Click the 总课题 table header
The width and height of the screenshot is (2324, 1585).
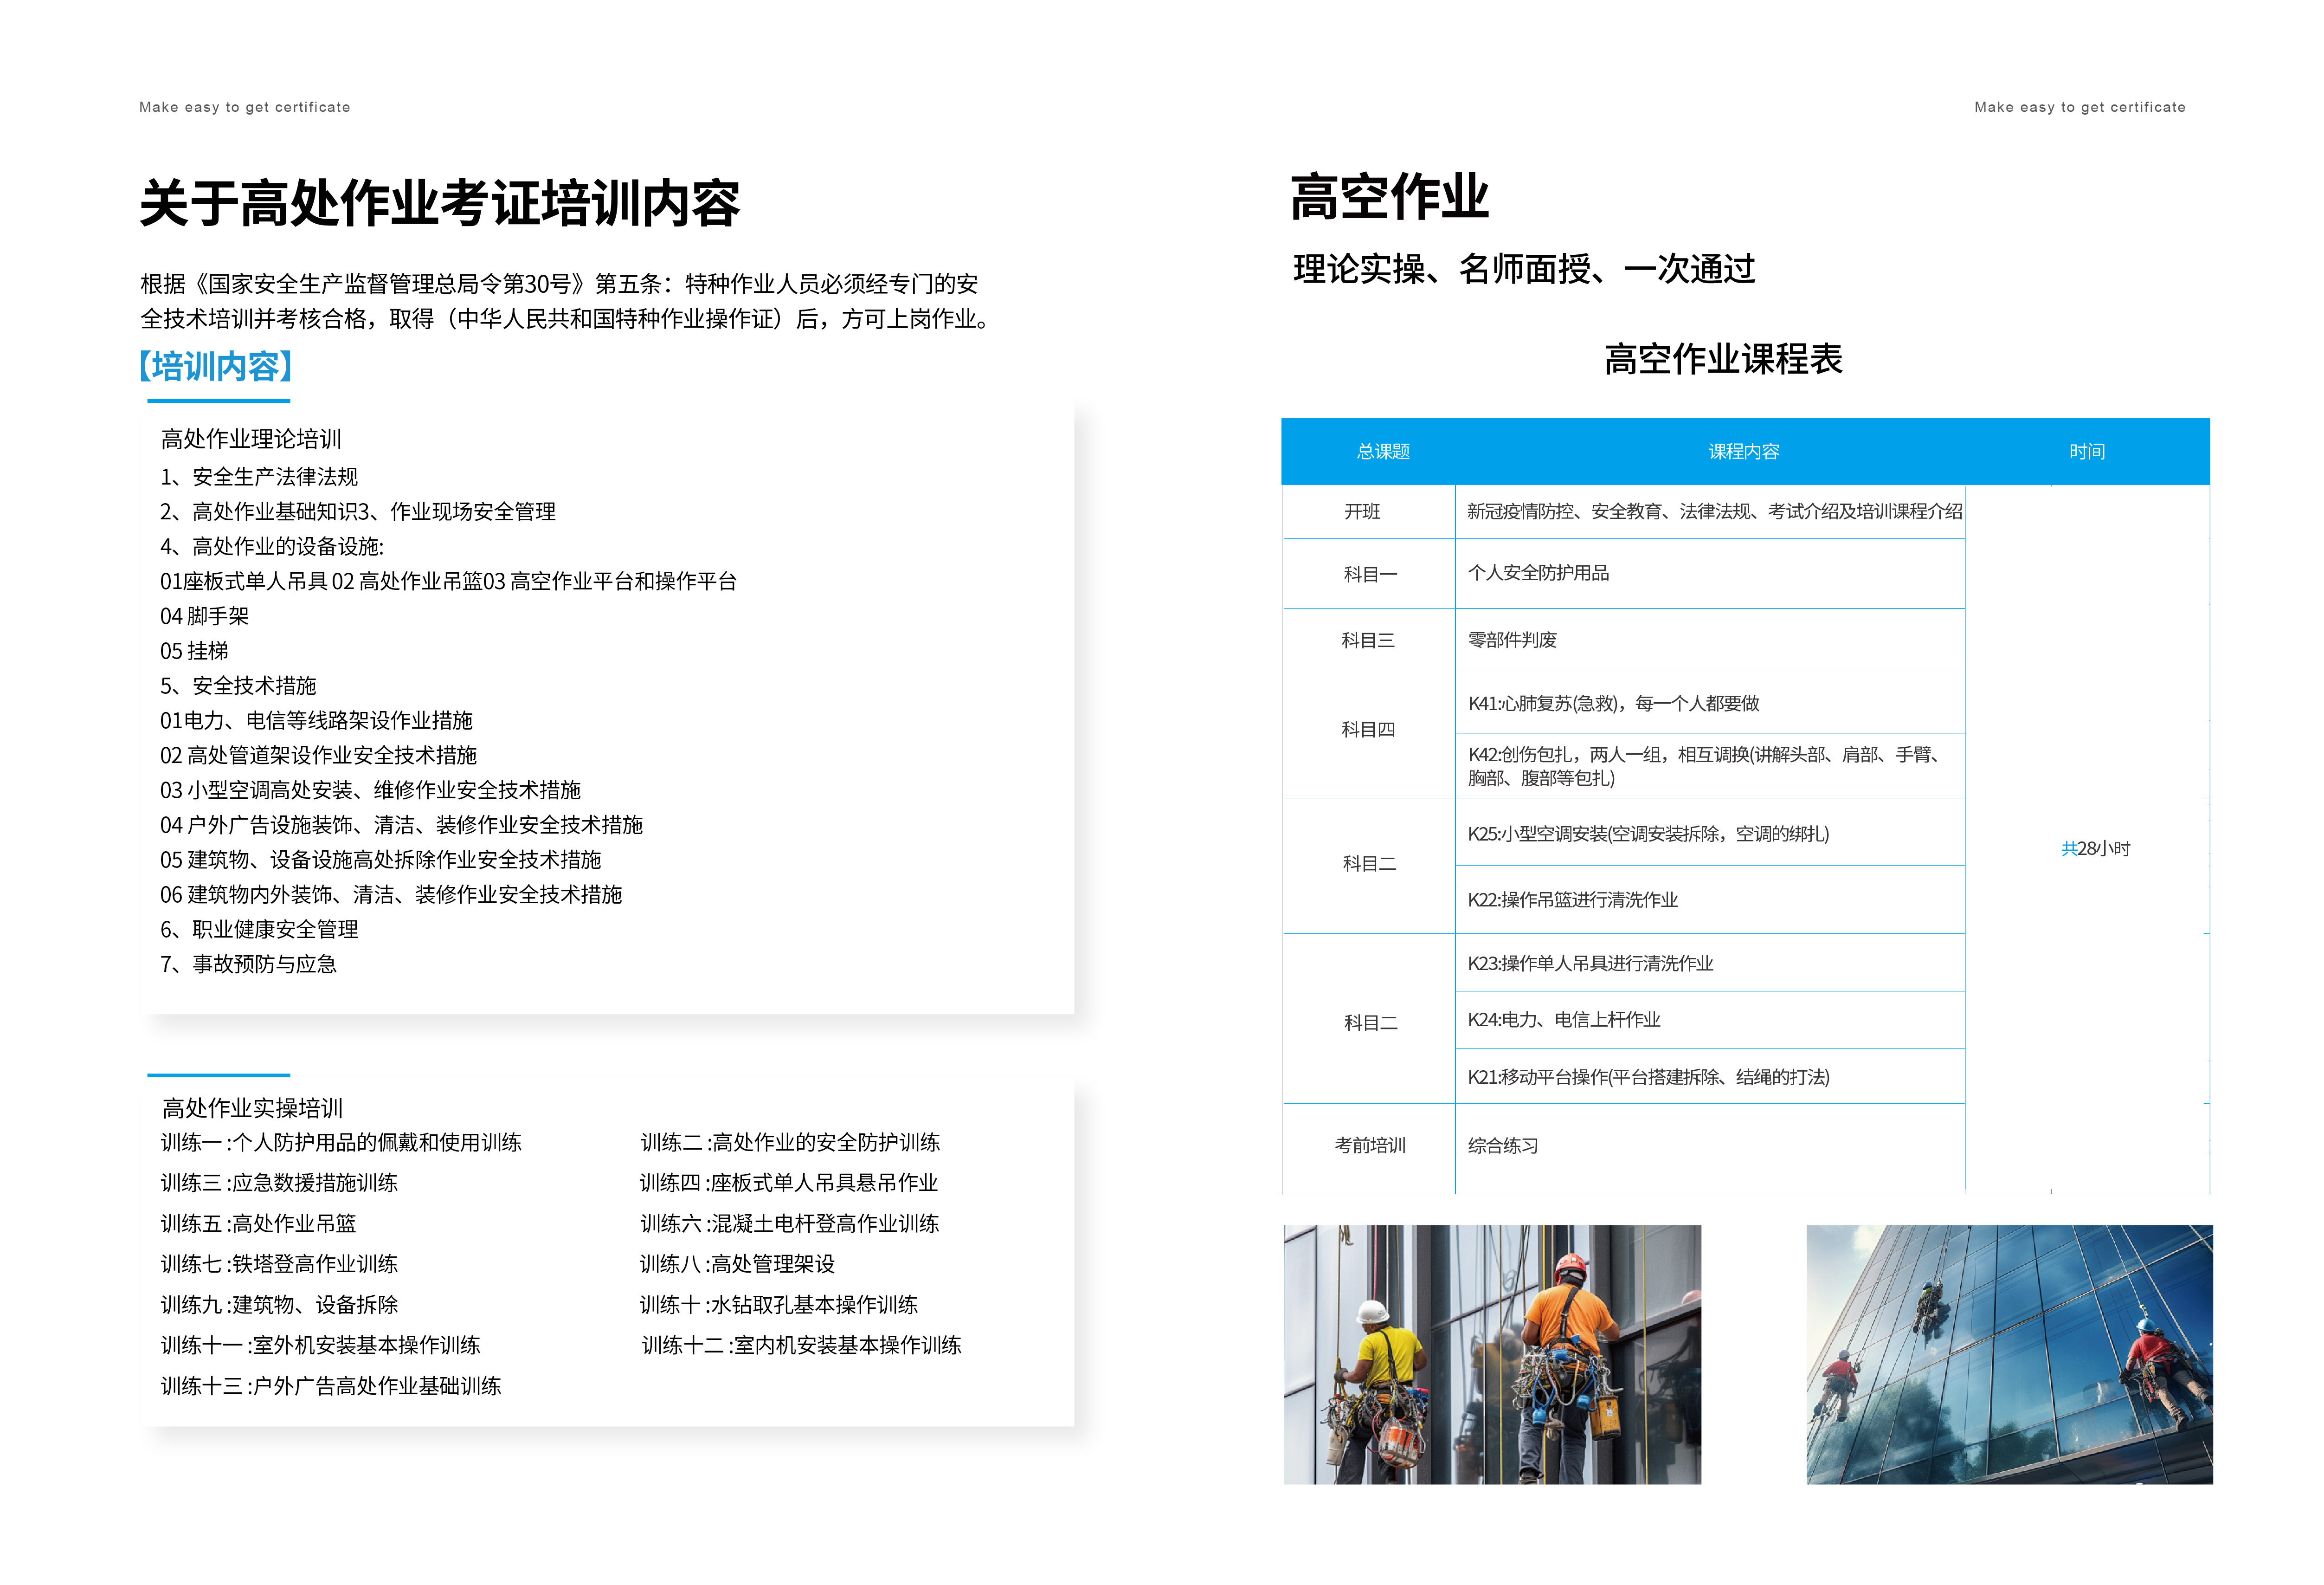tap(1382, 451)
